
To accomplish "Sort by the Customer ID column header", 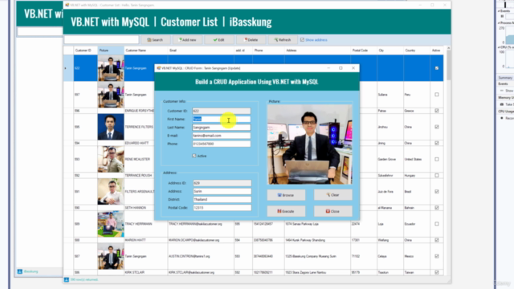I will coord(86,51).
